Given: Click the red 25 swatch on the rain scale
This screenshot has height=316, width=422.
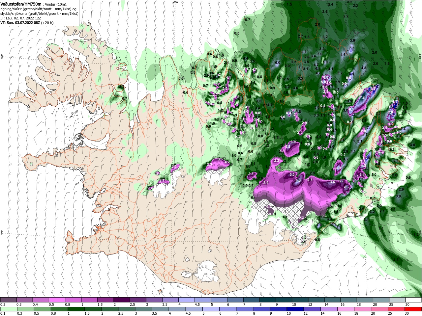Looking at the screenshot, I should coord(397,309).
